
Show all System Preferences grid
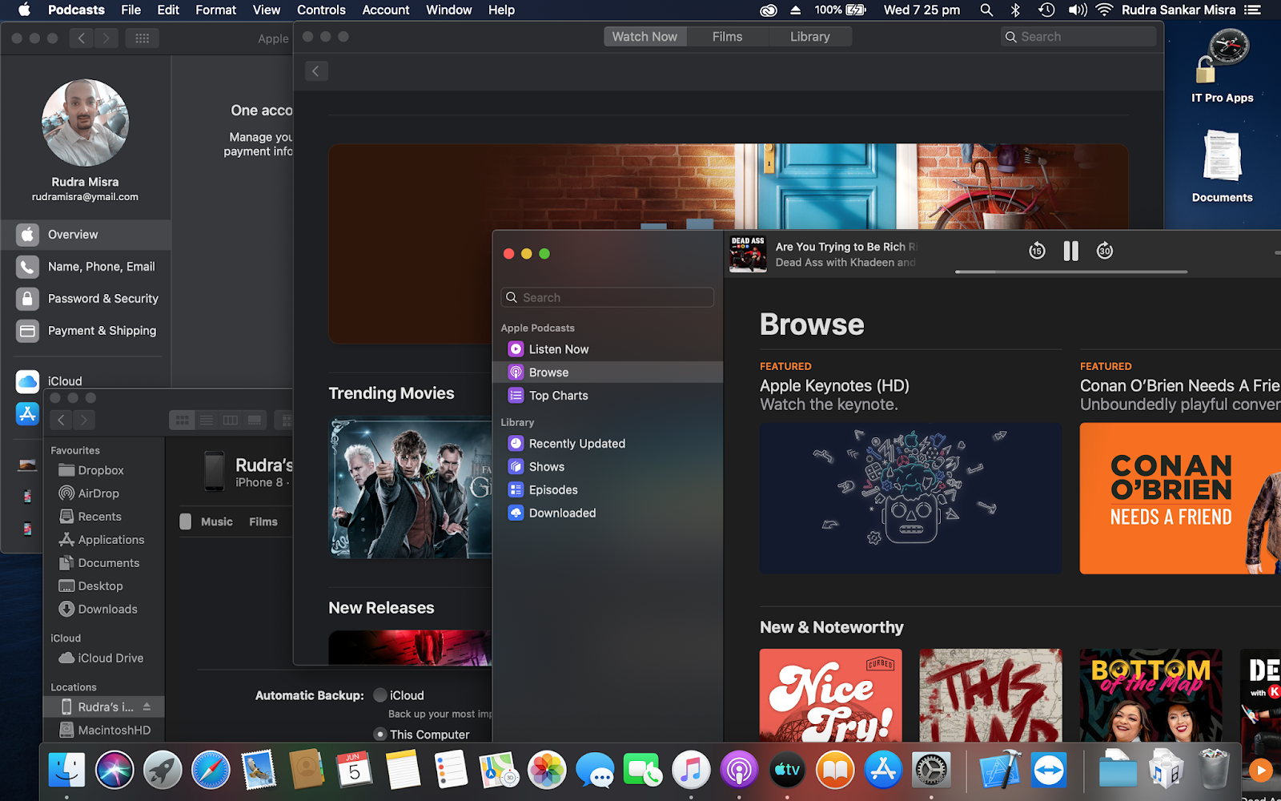click(143, 38)
